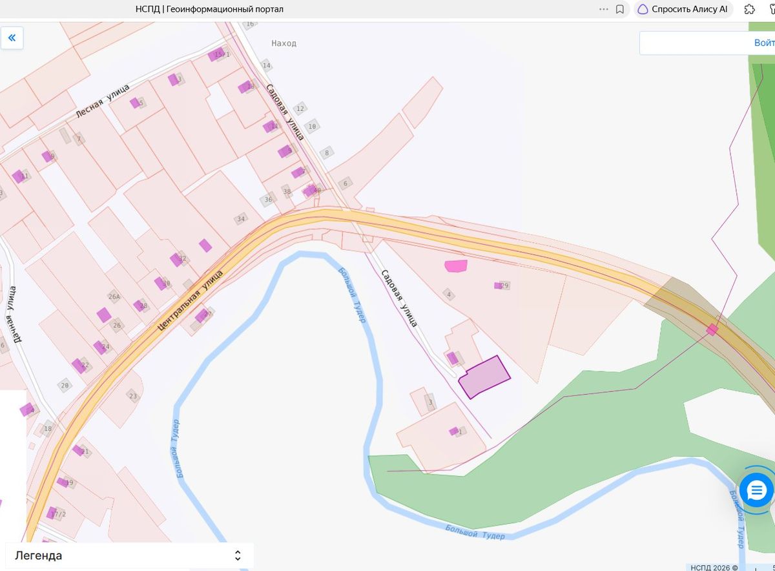
Task: Click the Спросить Алису AI button
Action: [683, 9]
